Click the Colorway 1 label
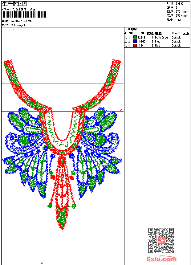 pos(18,25)
